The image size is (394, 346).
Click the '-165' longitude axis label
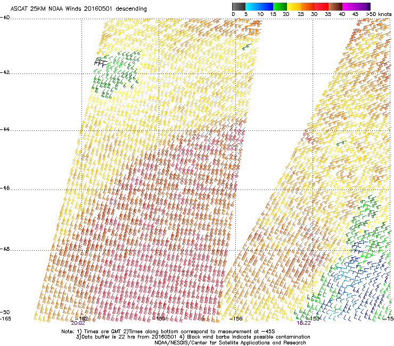pyautogui.click(x=6, y=318)
